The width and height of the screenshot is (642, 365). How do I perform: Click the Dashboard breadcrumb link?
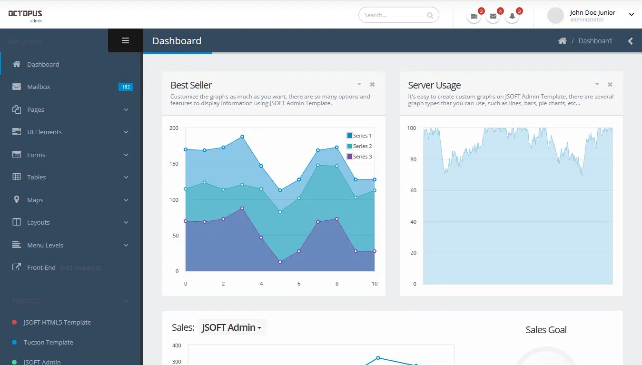point(595,40)
